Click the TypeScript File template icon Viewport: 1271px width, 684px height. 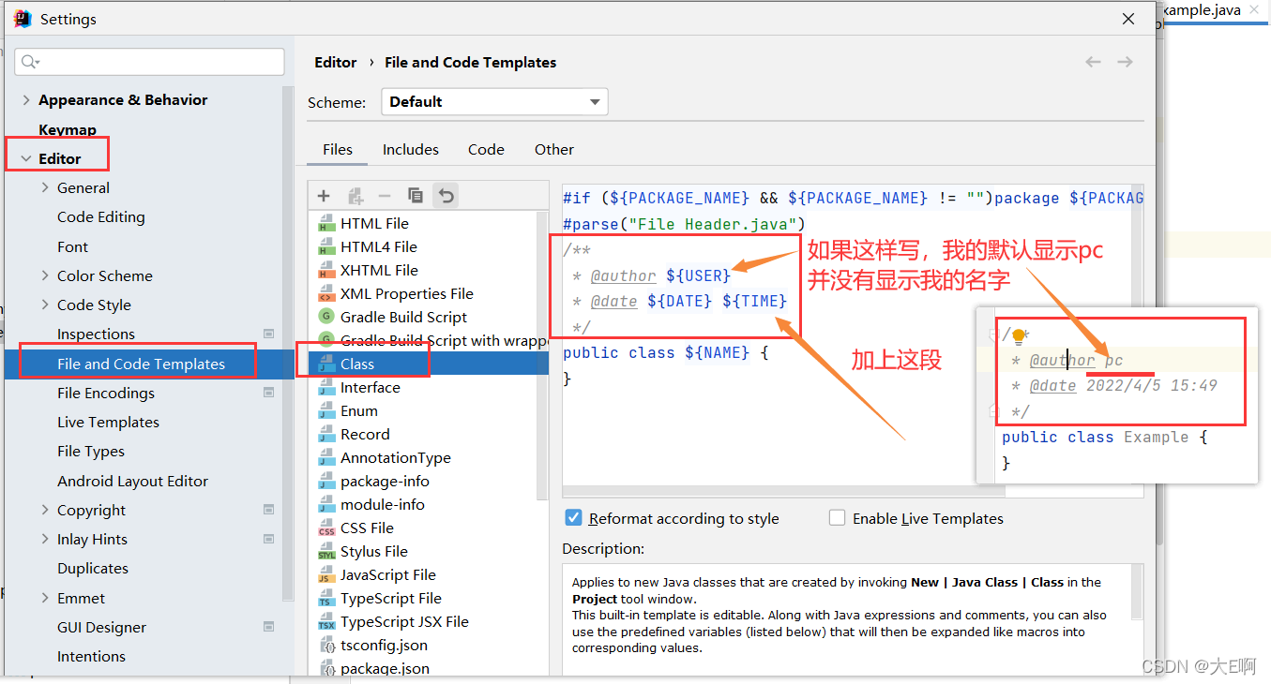point(326,598)
